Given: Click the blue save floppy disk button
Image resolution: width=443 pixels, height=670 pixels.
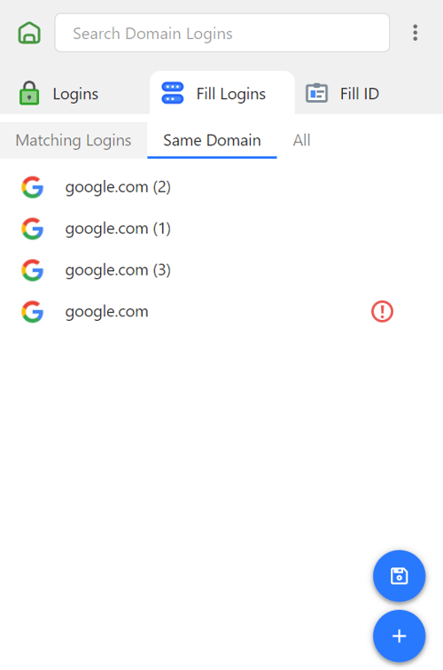Looking at the screenshot, I should click(399, 576).
